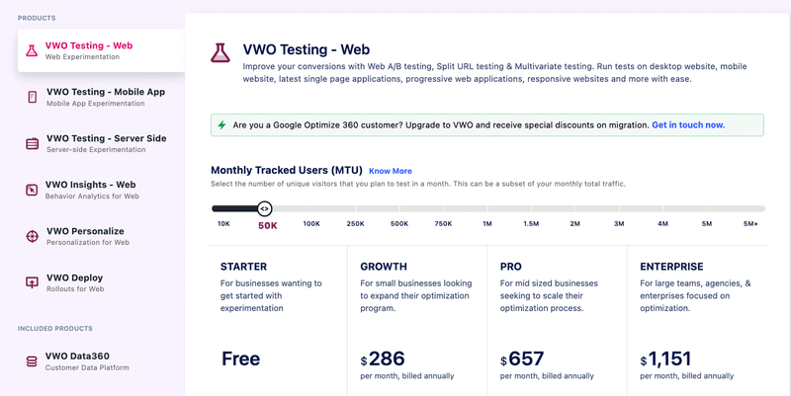Click the VWO Personalize target icon
This screenshot has width=791, height=396.
point(32,236)
